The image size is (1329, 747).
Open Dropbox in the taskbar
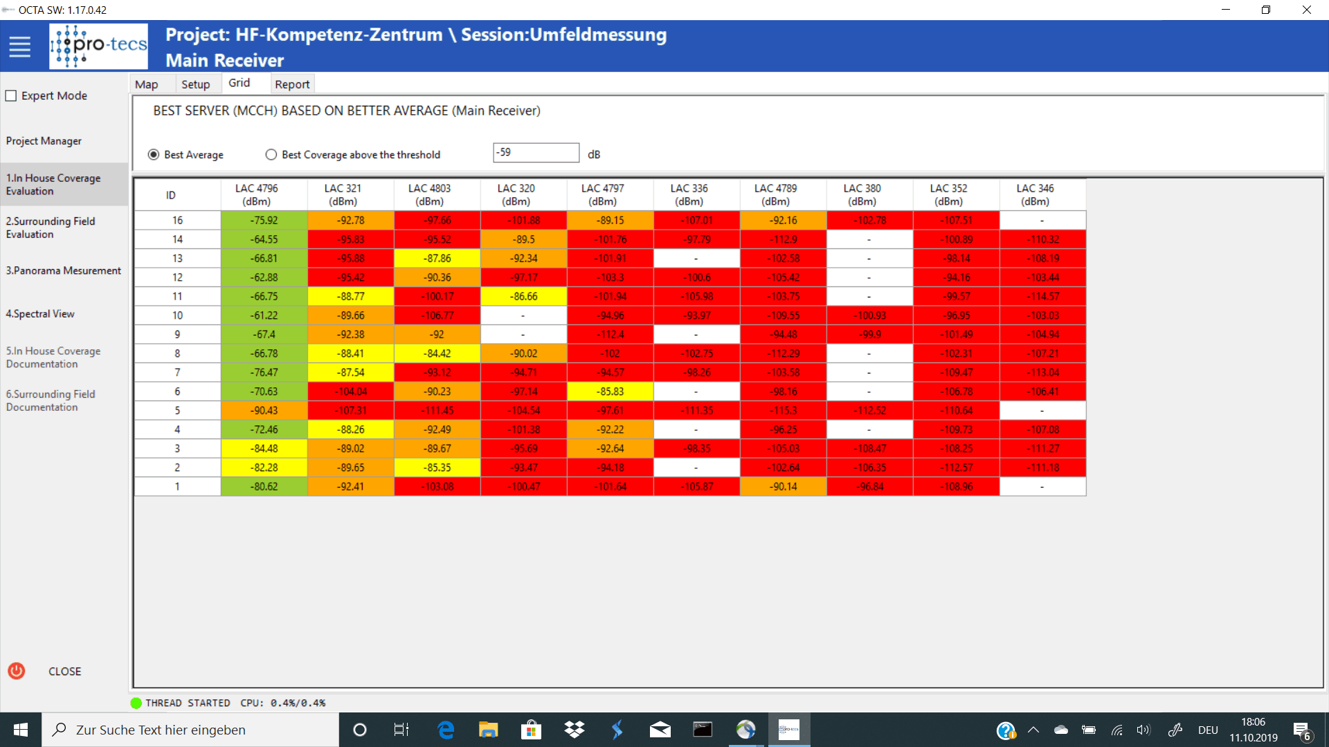[574, 730]
